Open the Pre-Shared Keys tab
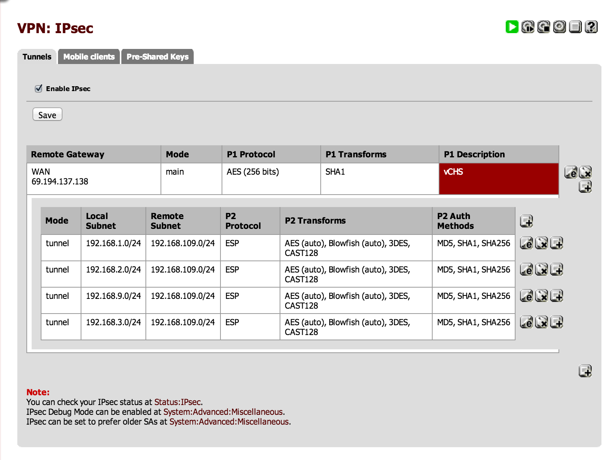Screen dimensions: 612x460 click(157, 57)
